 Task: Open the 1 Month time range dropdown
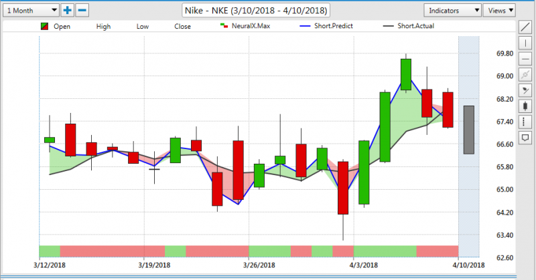pyautogui.click(x=31, y=10)
